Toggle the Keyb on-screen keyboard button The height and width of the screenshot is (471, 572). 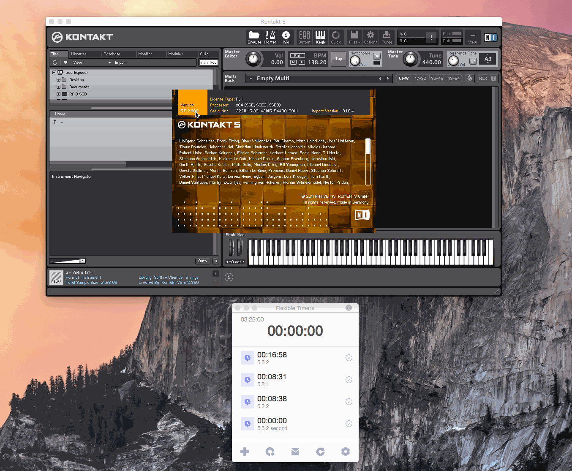(320, 37)
